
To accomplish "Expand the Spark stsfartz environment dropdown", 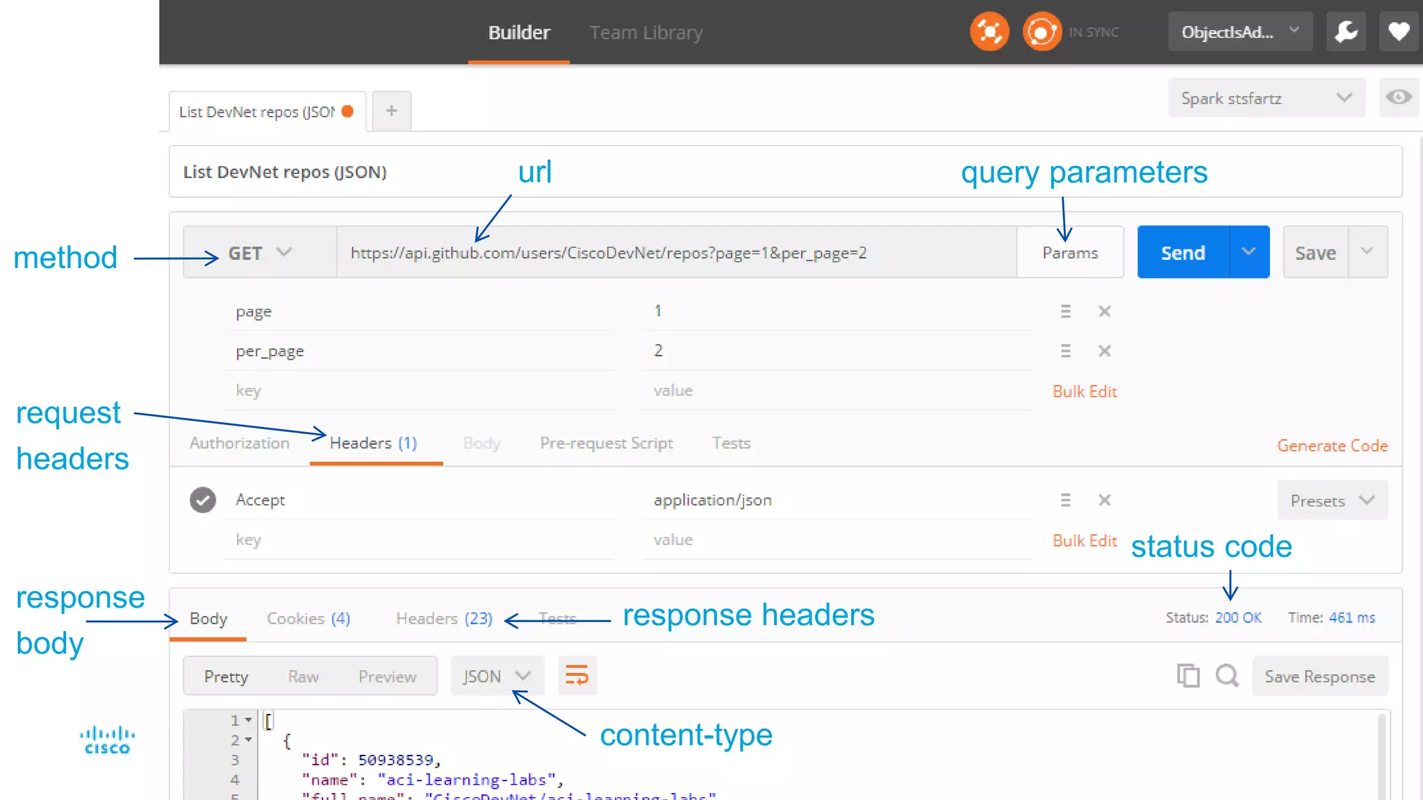I will (x=1266, y=98).
